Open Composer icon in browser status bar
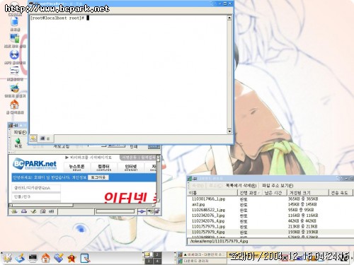Image resolution: width=354 pixels, height=265 pixels. (x=33, y=211)
